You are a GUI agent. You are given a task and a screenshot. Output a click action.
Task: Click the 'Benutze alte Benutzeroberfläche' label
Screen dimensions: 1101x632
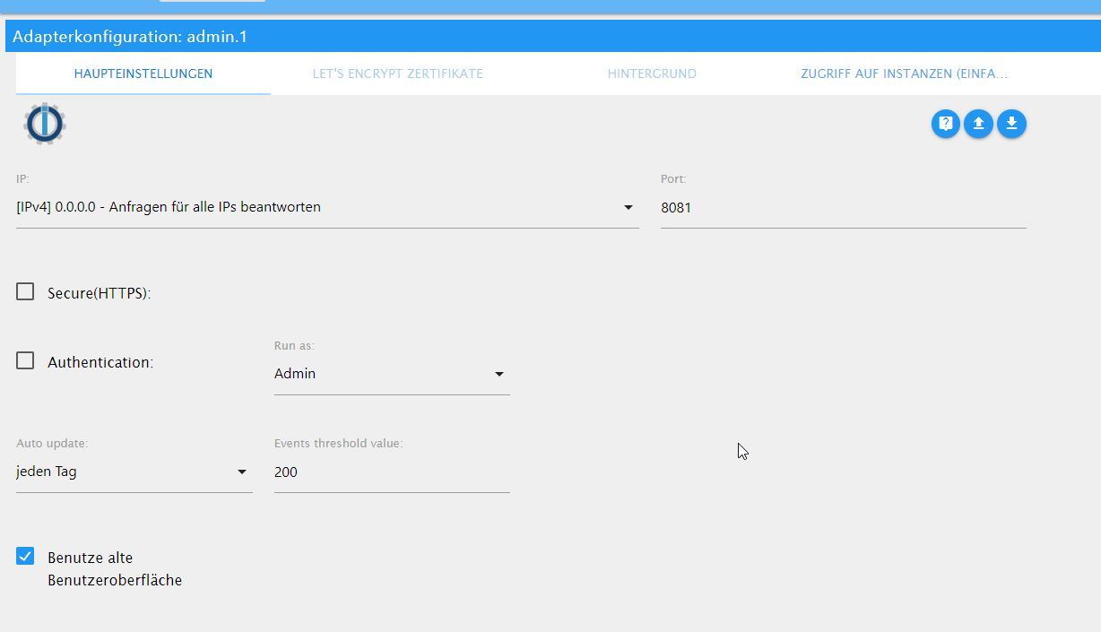click(115, 568)
